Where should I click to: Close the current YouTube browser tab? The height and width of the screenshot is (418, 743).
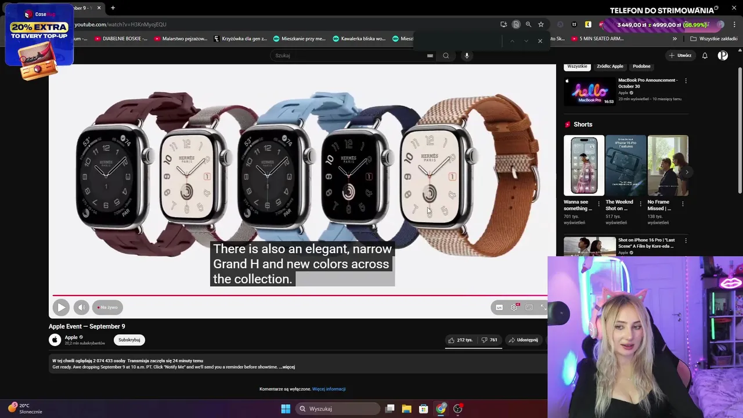coord(99,8)
